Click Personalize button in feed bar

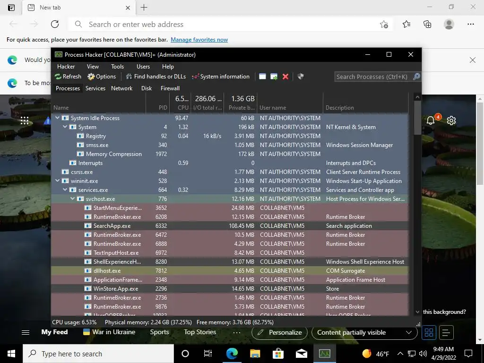[279, 332]
